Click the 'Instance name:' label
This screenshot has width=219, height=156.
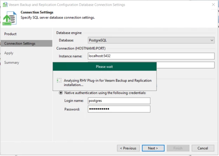(71, 56)
